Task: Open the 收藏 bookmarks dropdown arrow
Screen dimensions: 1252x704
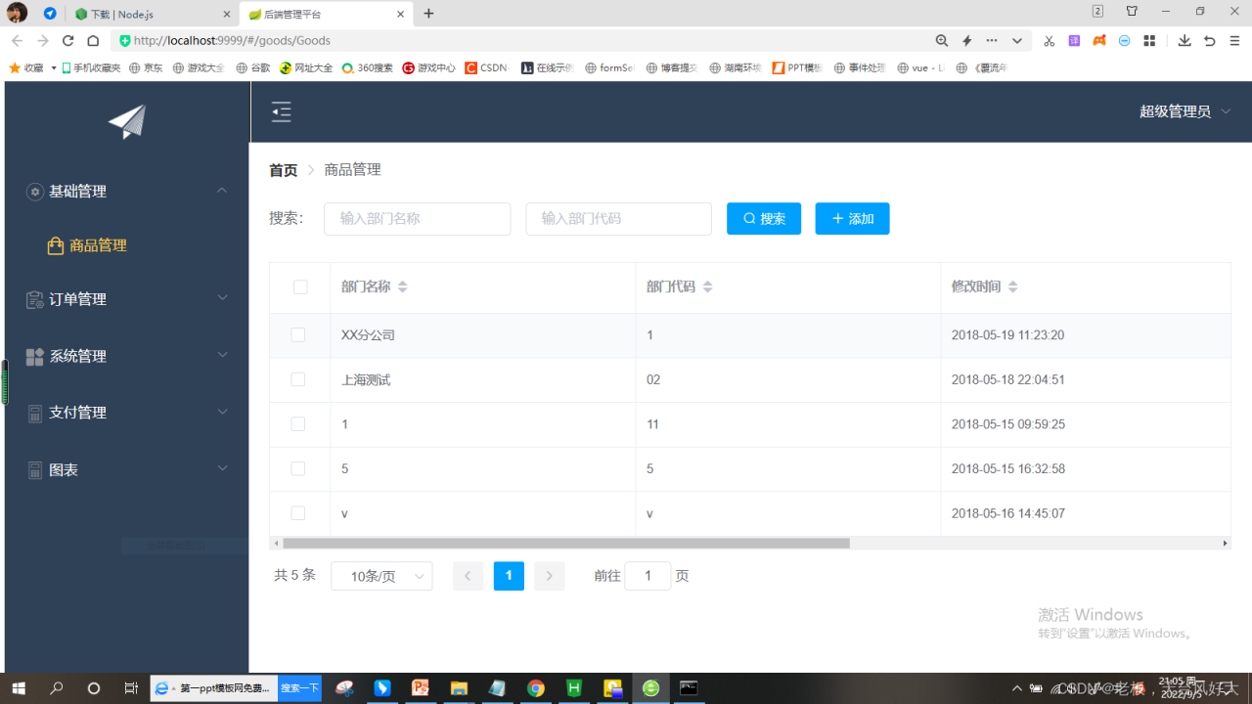Action: pyautogui.click(x=54, y=68)
